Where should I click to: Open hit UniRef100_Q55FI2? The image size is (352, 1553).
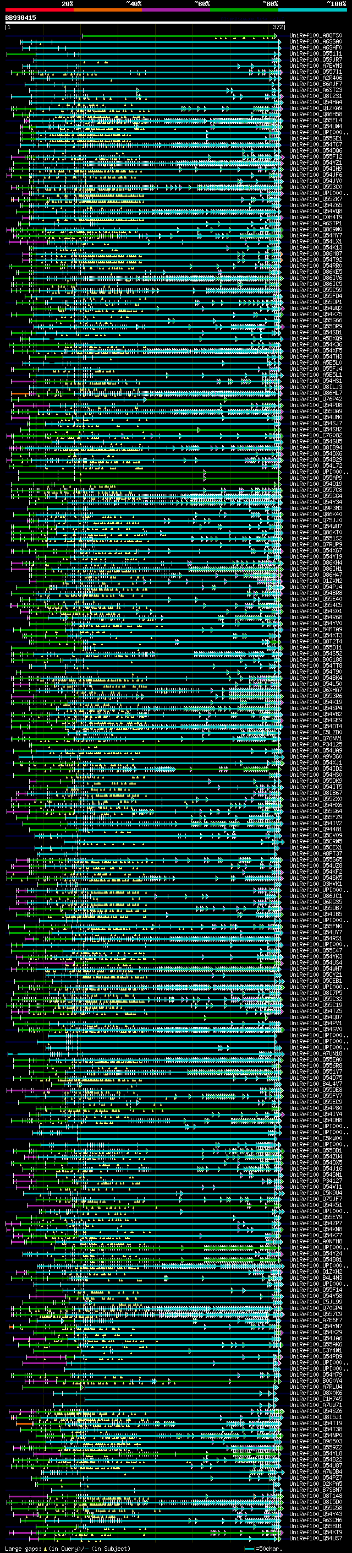click(x=315, y=157)
